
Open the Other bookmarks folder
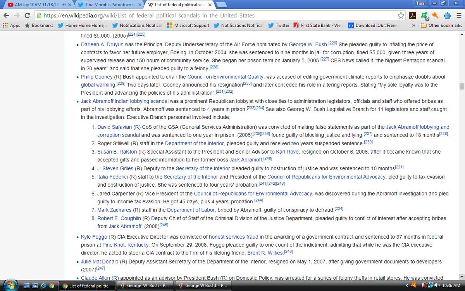point(441,25)
